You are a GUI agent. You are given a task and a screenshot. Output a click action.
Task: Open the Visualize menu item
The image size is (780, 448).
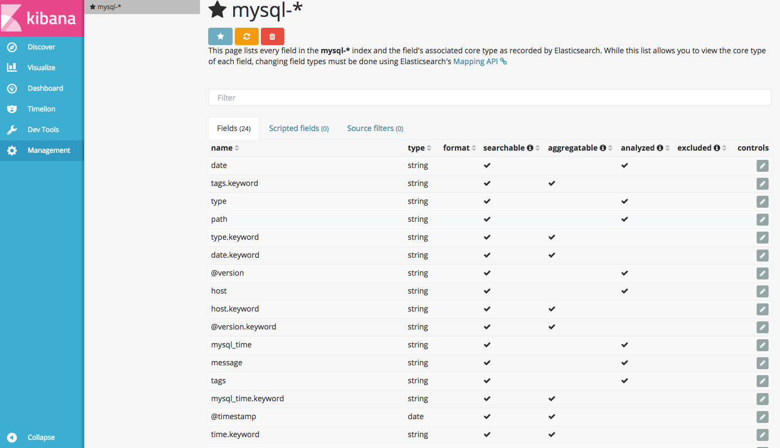pyautogui.click(x=41, y=67)
